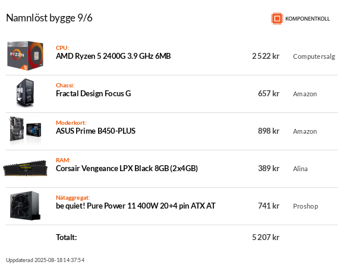Click the total price 5 207 kr
Image resolution: width=343 pixels, height=268 pixels.
[x=266, y=237]
